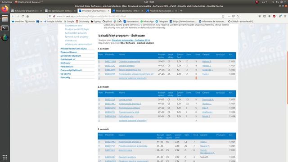Open page actions three-dot menu
Screen dimensions: 288x162
tap(229, 16)
